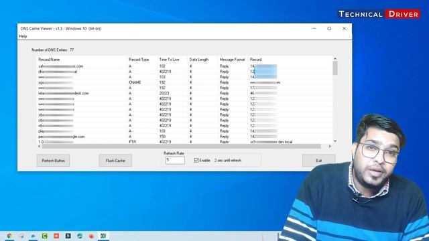Screen dimensions: 429x241
Task: Click the Exit button
Action: [319, 161]
